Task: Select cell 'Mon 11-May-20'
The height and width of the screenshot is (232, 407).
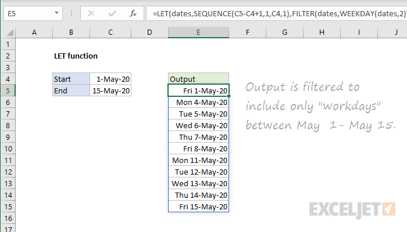Action: click(x=198, y=161)
